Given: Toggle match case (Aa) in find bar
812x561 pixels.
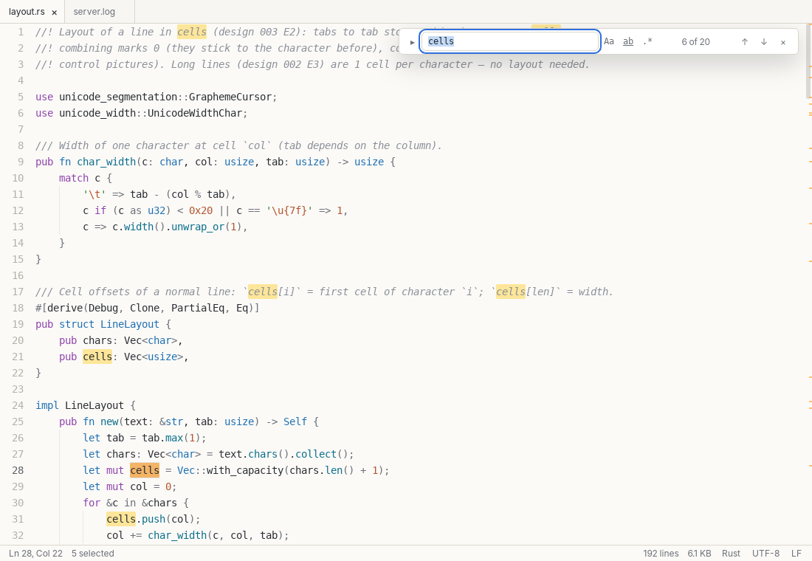Looking at the screenshot, I should coord(609,41).
